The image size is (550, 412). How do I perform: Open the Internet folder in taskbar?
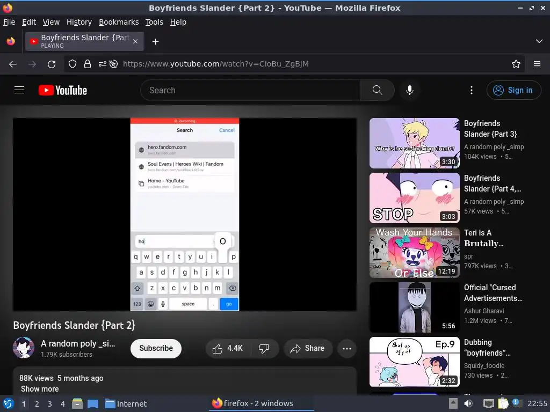(x=126, y=404)
